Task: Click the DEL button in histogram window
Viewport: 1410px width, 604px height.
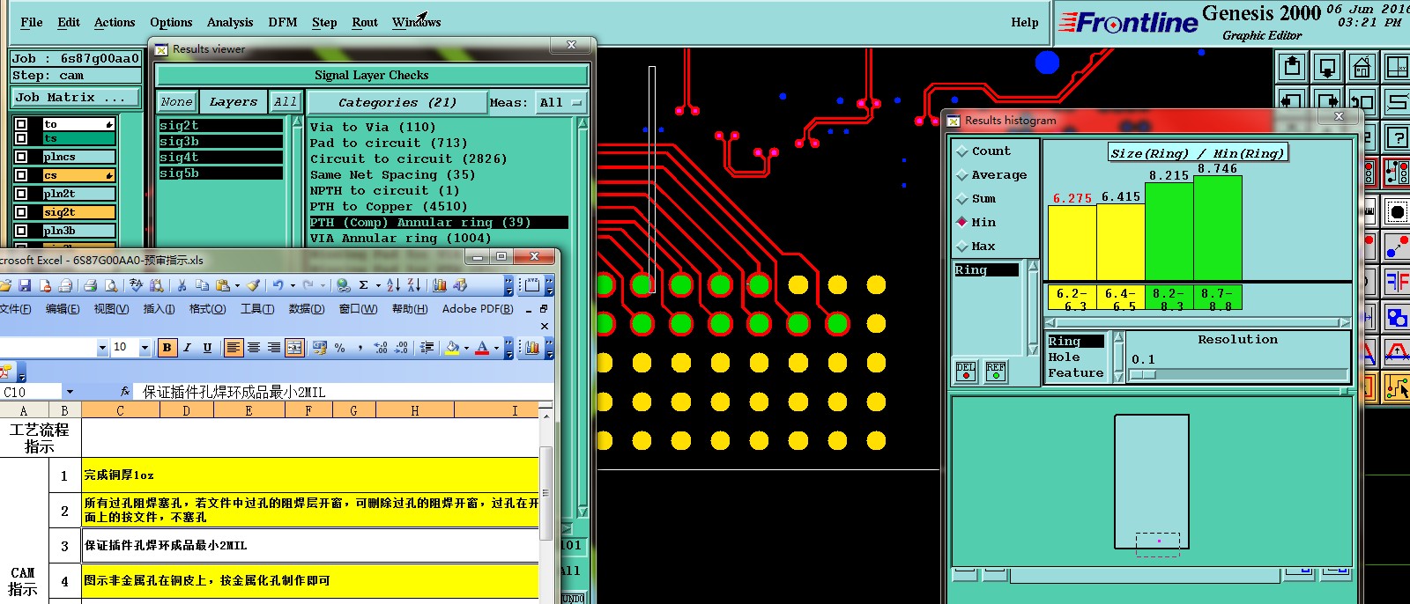Action: pos(966,372)
